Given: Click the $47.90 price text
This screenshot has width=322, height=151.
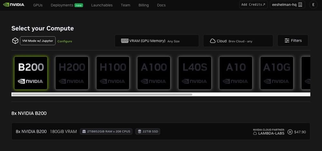Looking at the screenshot, I should click(x=300, y=132).
